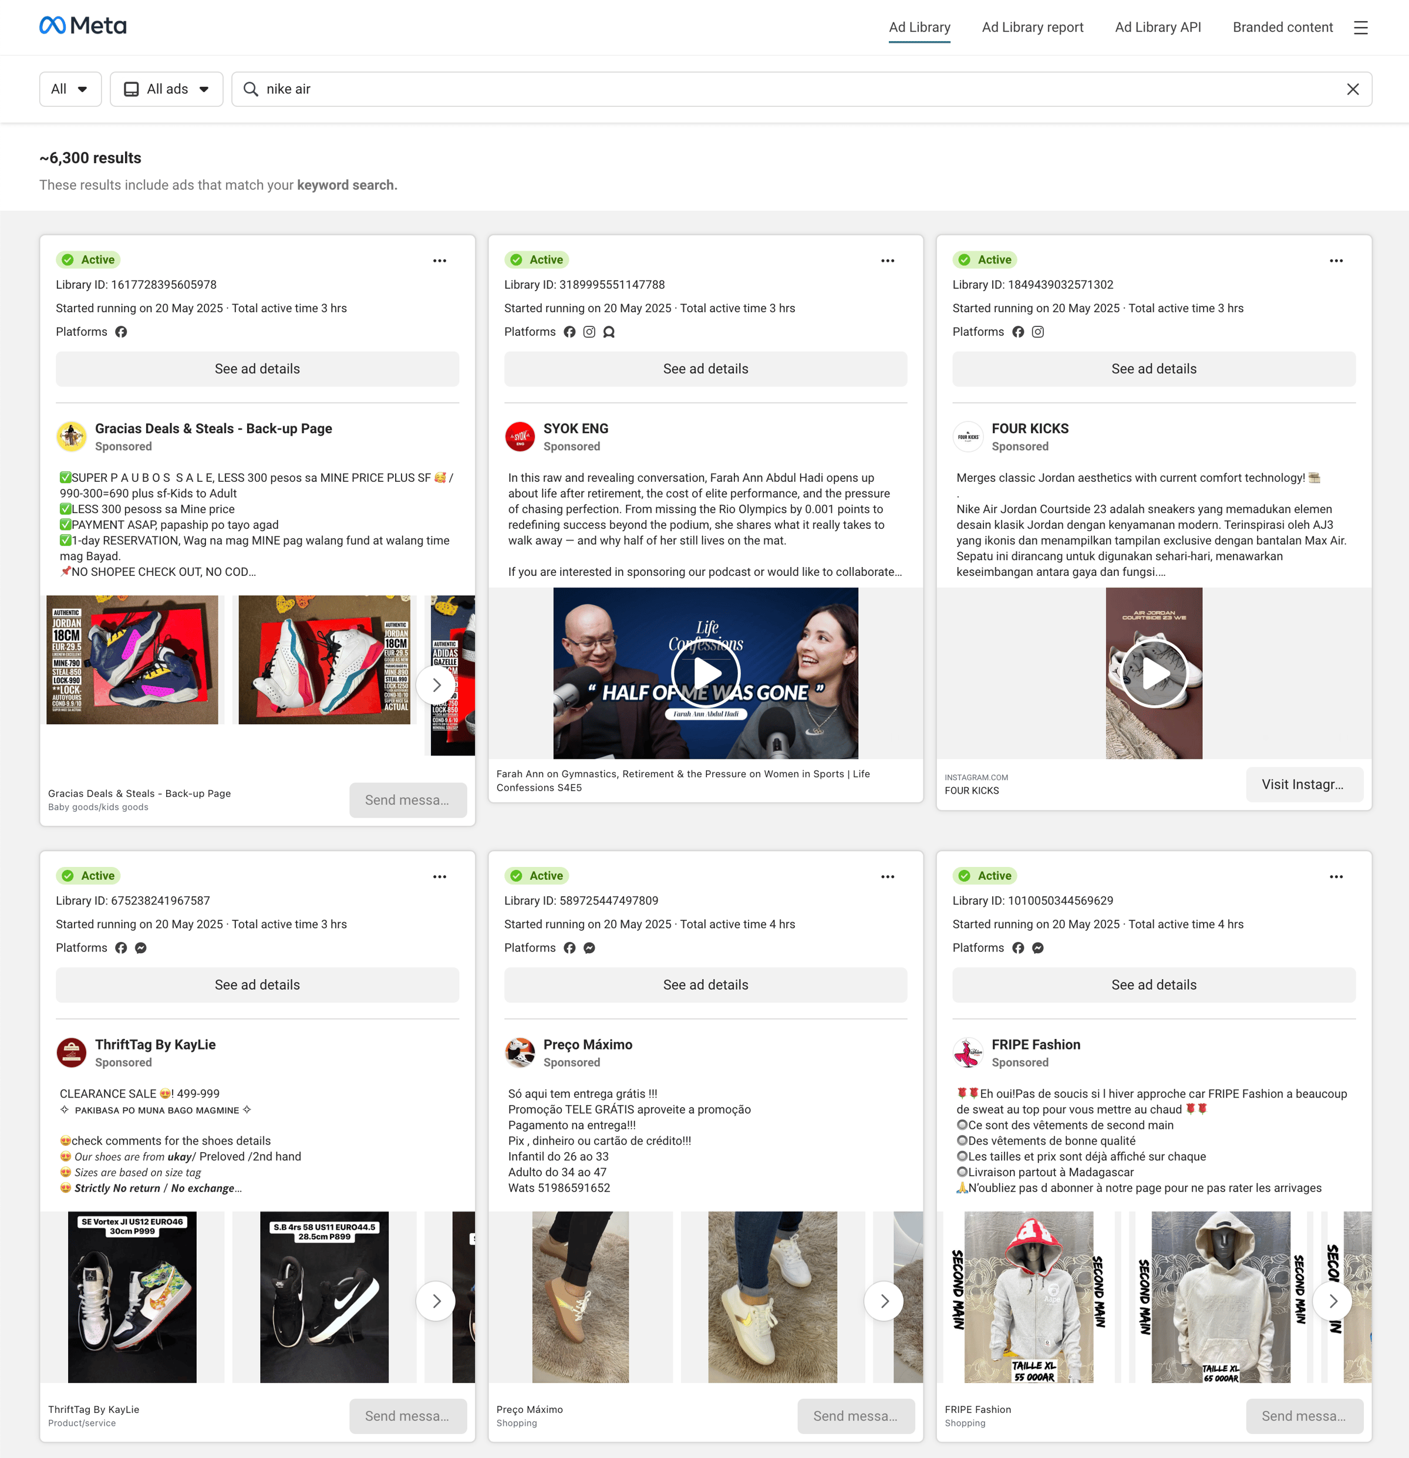
Task: Play the SYOK ENG podcast video
Action: 705,673
